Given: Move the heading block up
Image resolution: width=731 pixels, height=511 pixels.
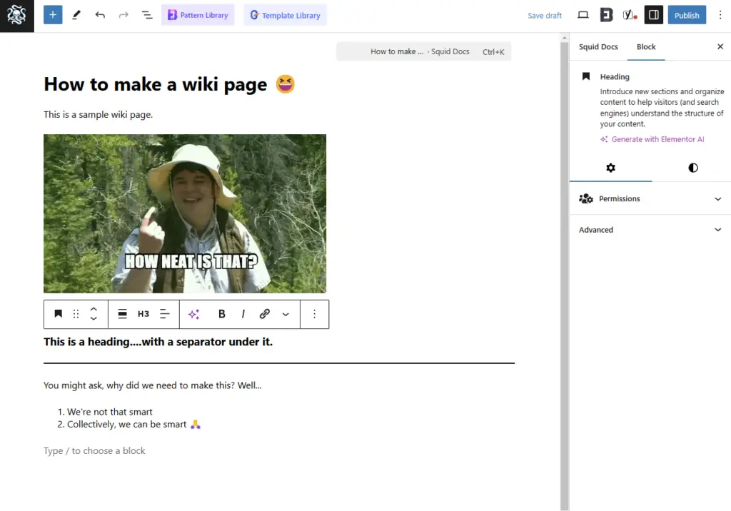Looking at the screenshot, I should (94, 309).
